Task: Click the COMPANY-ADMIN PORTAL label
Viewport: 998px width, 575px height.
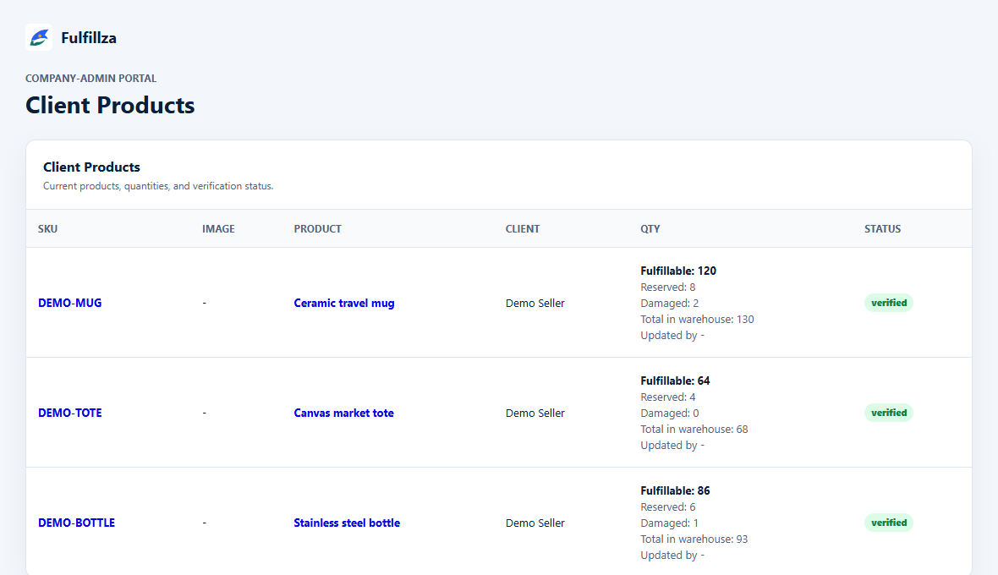Action: [x=91, y=79]
